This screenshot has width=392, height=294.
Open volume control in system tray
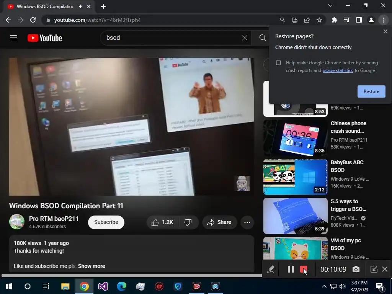click(x=342, y=286)
